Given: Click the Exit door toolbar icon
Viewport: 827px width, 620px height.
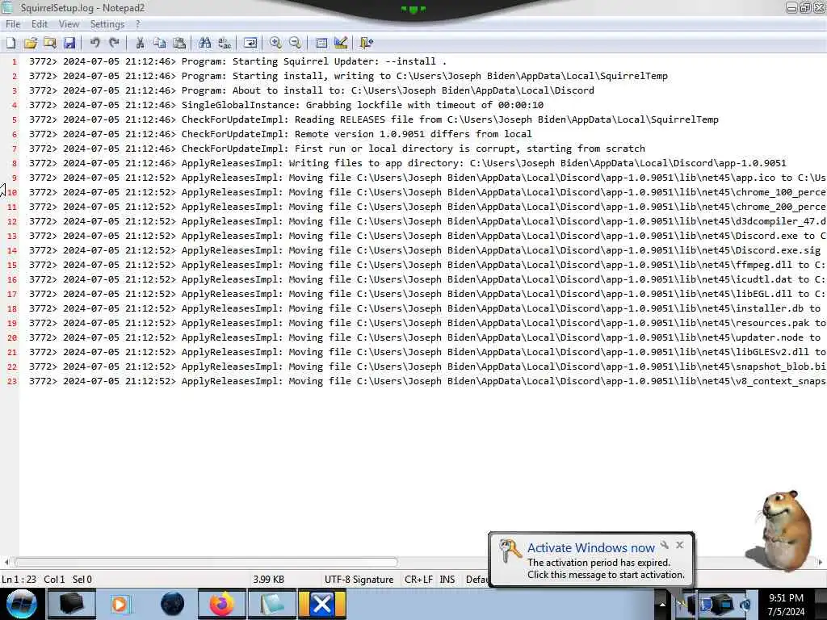Looking at the screenshot, I should click(366, 44).
